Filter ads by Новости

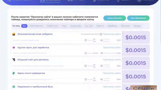click(100, 26)
